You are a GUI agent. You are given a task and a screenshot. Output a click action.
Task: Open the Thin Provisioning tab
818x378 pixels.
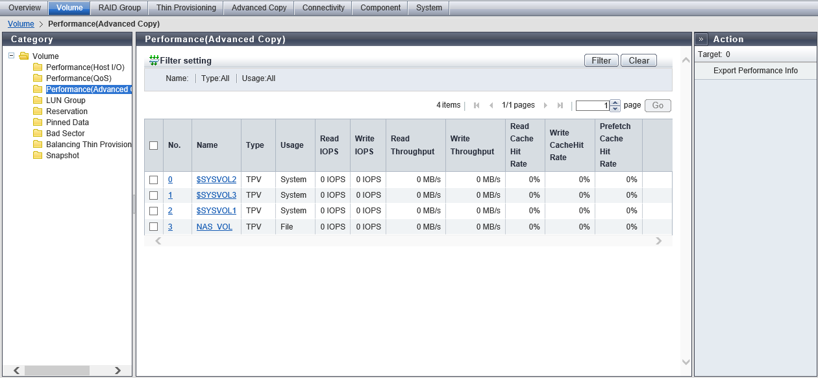pos(186,8)
